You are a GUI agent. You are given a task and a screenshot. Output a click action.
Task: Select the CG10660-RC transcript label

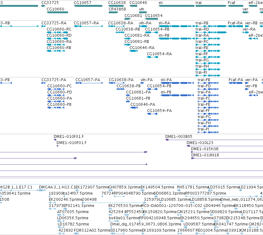pos(59,29)
